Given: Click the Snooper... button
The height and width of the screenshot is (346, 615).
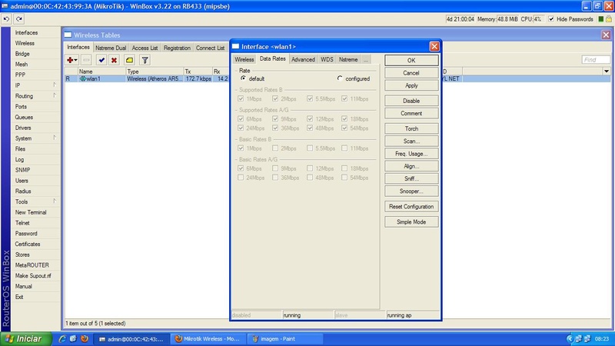Looking at the screenshot, I should click(x=411, y=191).
